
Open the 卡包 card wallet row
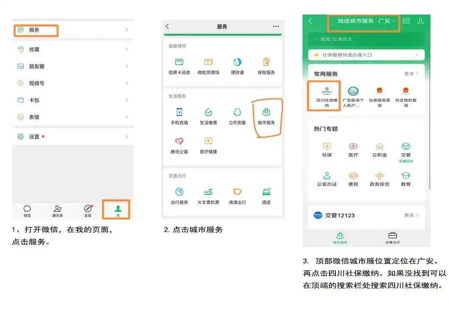pos(73,100)
